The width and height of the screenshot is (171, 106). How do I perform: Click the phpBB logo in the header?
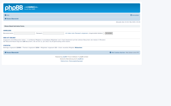tap(14, 8)
